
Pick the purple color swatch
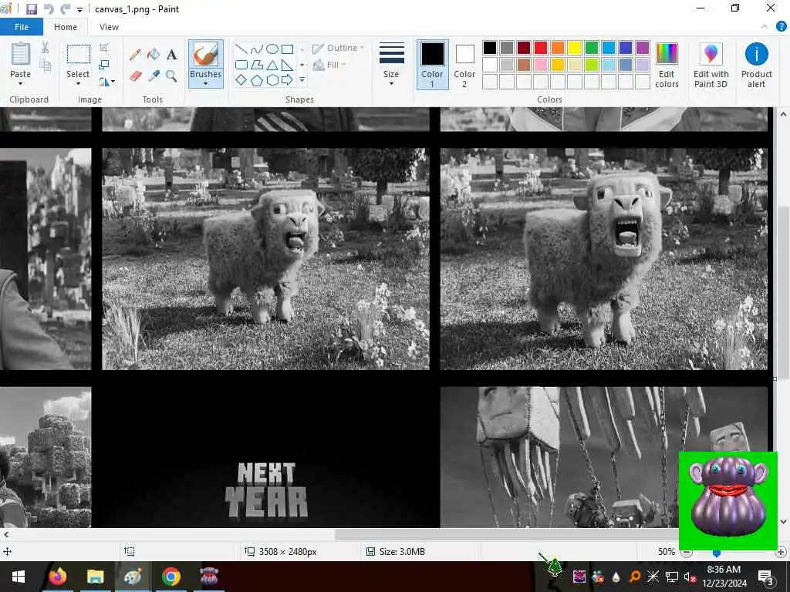click(x=643, y=48)
